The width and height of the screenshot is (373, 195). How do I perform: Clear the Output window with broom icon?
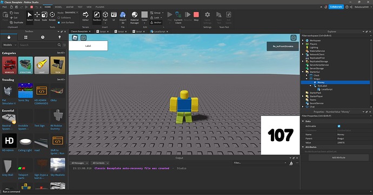click(x=291, y=163)
